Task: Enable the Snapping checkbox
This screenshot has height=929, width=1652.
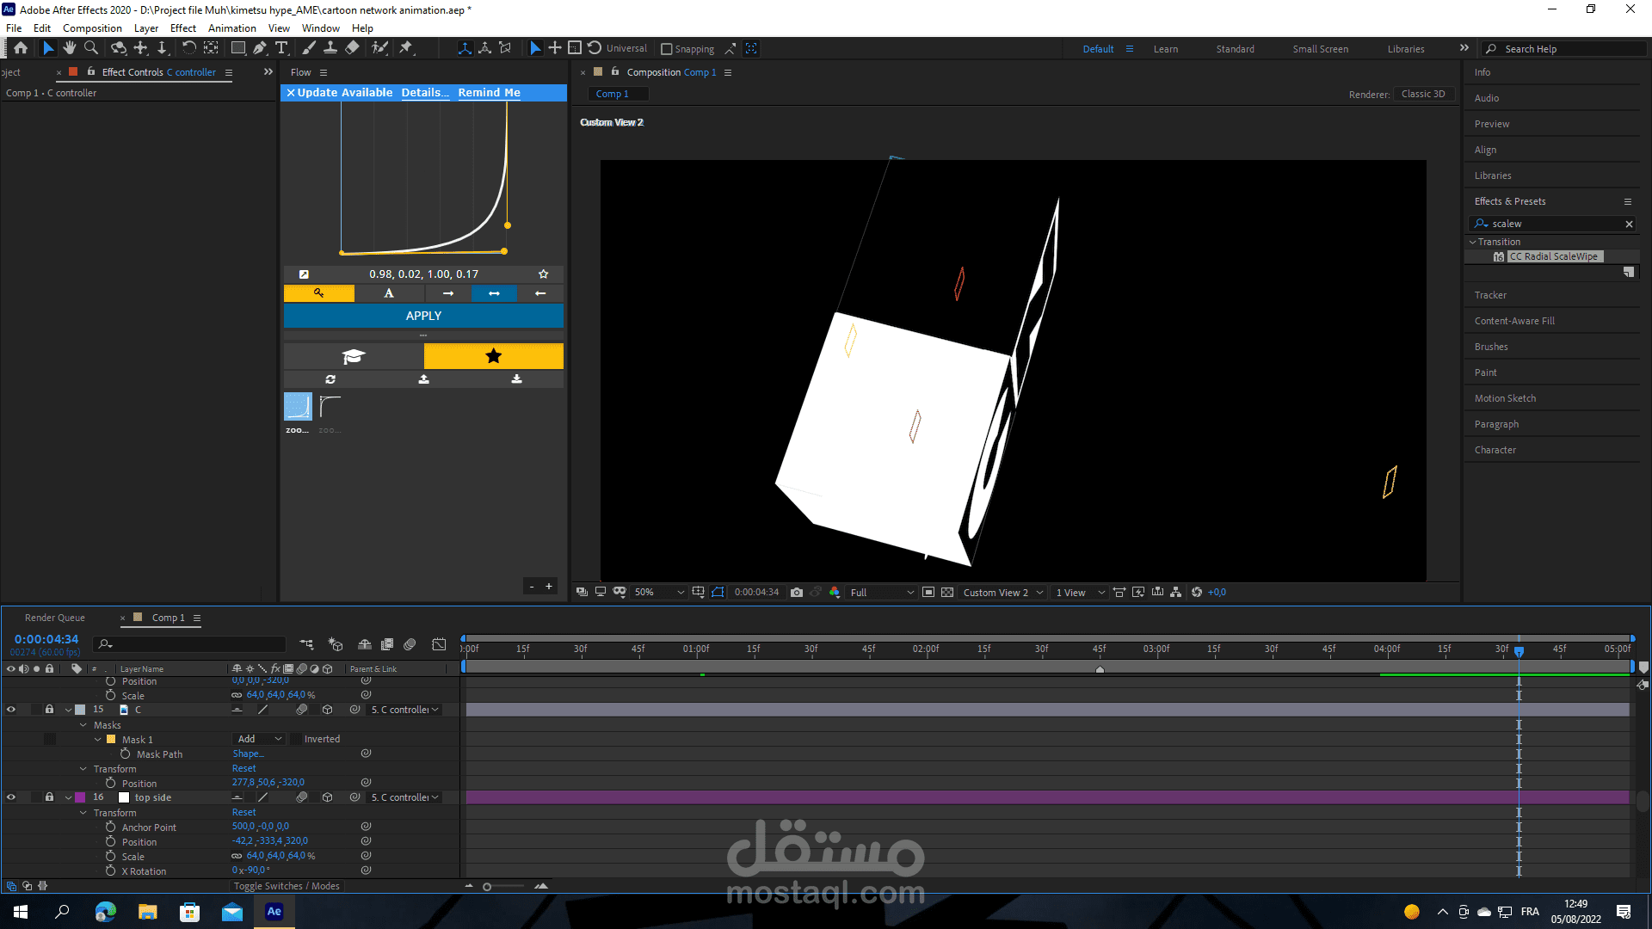Action: (666, 49)
